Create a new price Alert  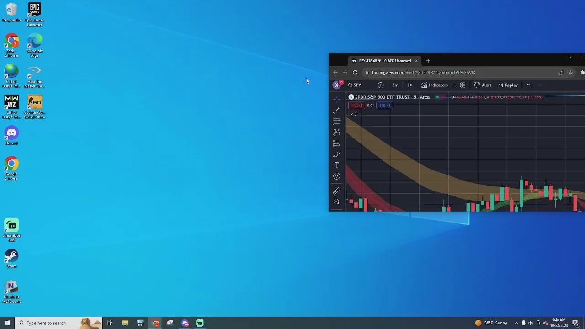pyautogui.click(x=483, y=85)
